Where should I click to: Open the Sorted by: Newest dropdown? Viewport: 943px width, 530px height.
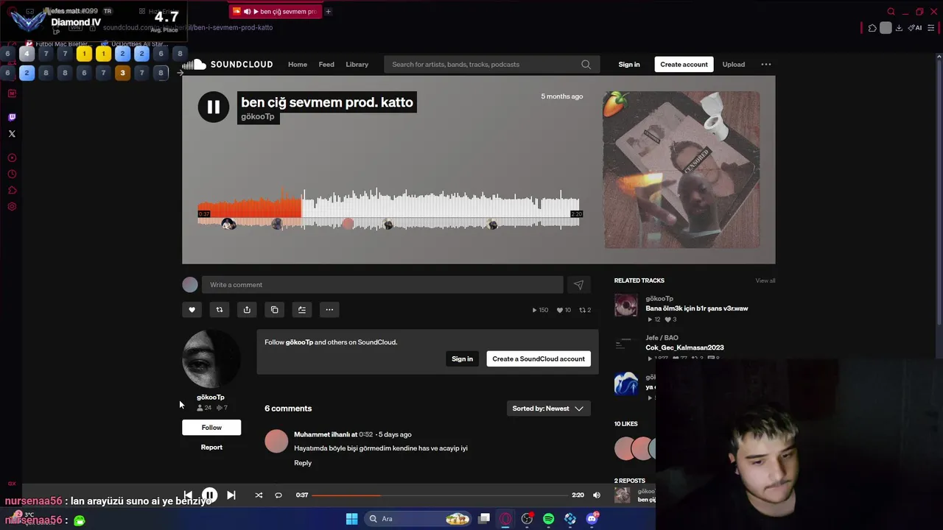[x=548, y=409]
